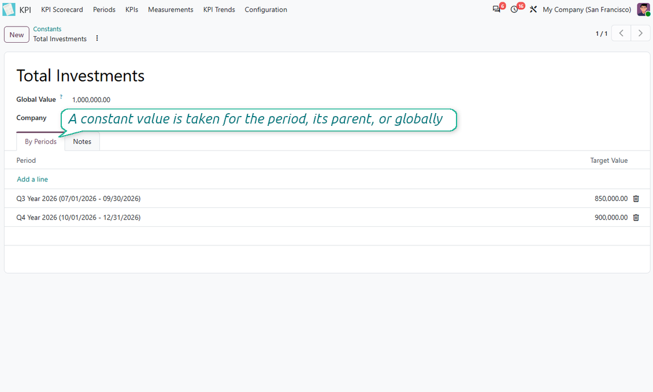Image resolution: width=653 pixels, height=392 pixels.
Task: Expand the Configuration menu
Action: pos(266,10)
